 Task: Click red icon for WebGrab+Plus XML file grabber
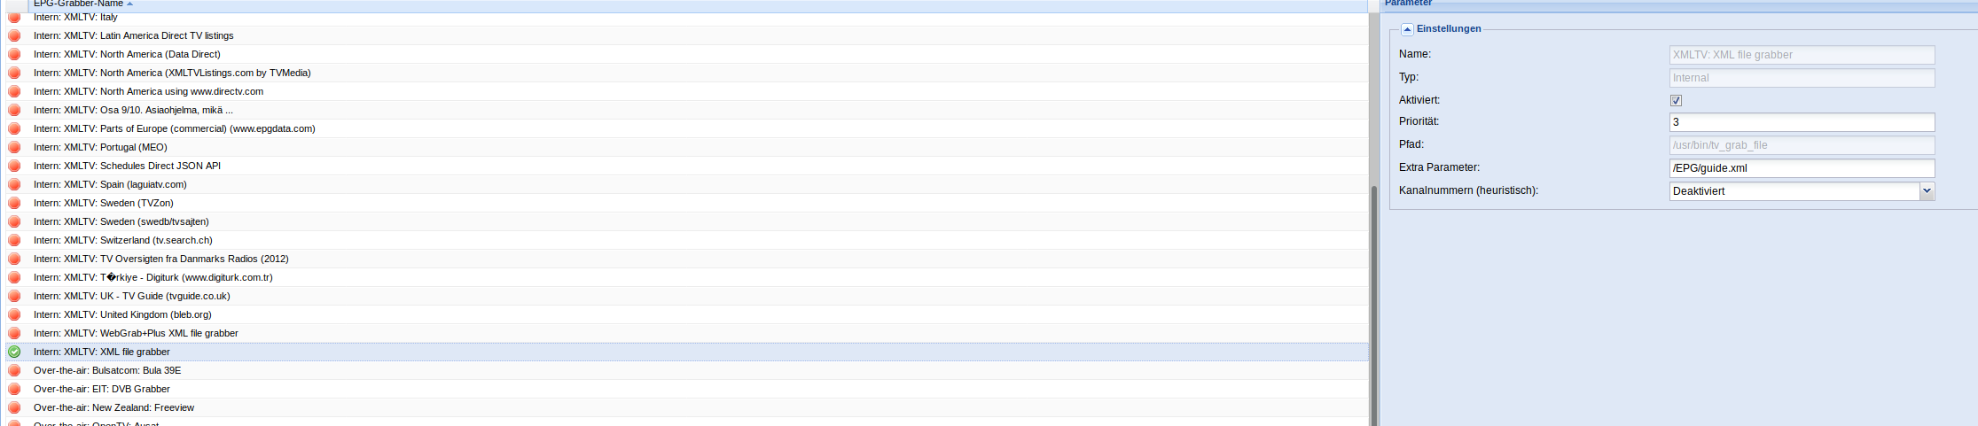click(x=14, y=333)
